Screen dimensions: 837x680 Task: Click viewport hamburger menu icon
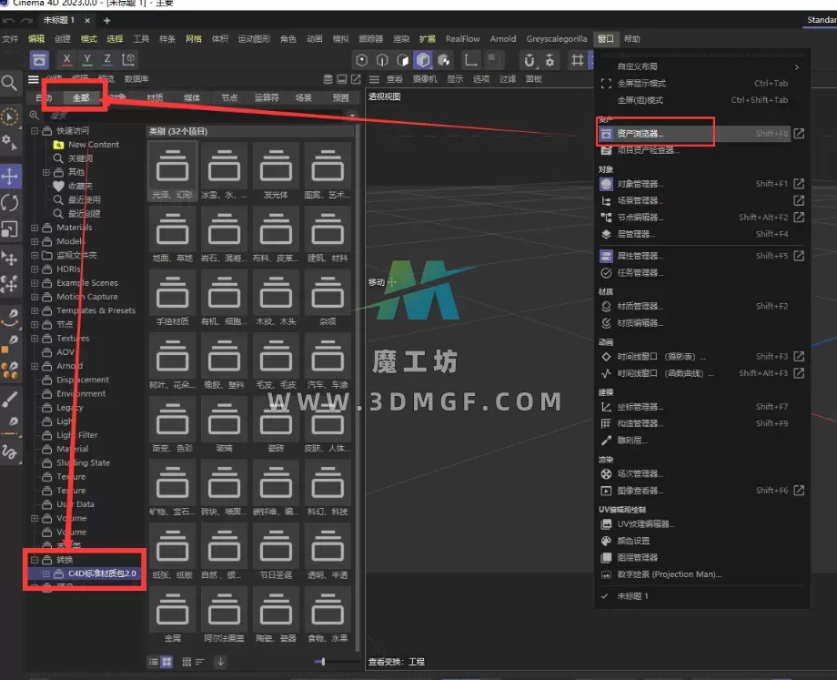pos(374,79)
